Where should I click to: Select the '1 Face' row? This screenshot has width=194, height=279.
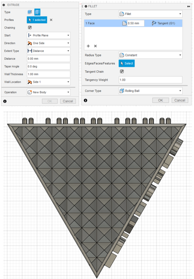point(133,23)
